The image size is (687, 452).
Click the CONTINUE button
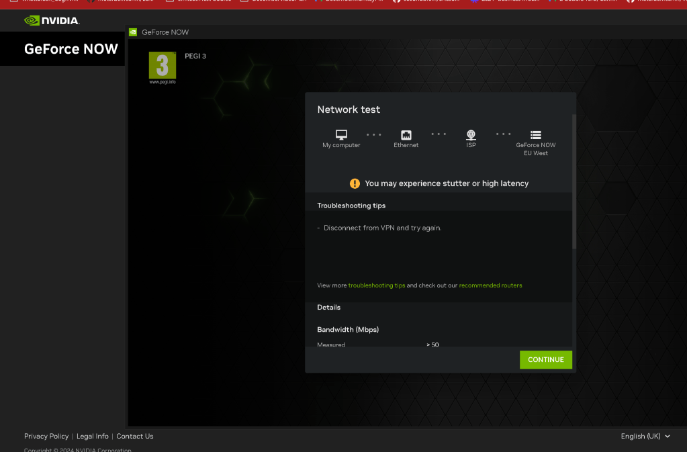[545, 359]
